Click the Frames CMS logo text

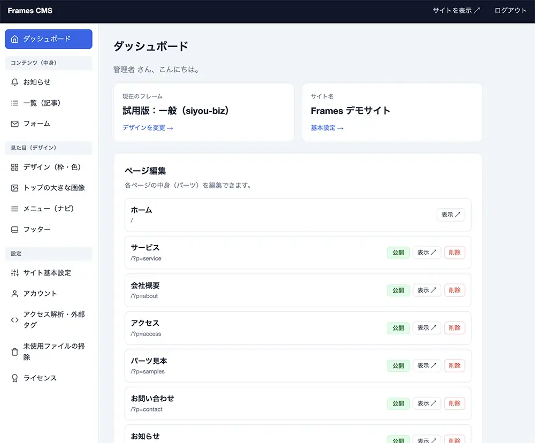point(30,11)
